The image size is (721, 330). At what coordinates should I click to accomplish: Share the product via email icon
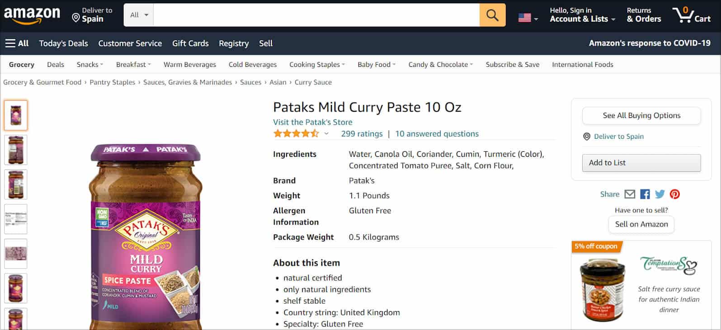[629, 194]
